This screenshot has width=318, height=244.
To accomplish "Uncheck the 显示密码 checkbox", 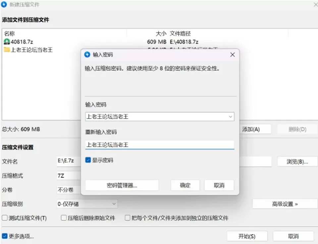I will (x=88, y=160).
